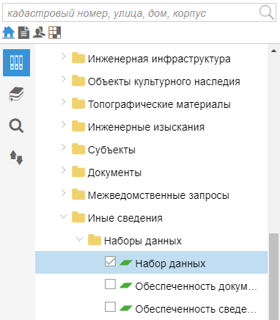Click green layer icon of Обеспеченность сведе…
The height and width of the screenshot is (320, 280).
pyautogui.click(x=126, y=308)
